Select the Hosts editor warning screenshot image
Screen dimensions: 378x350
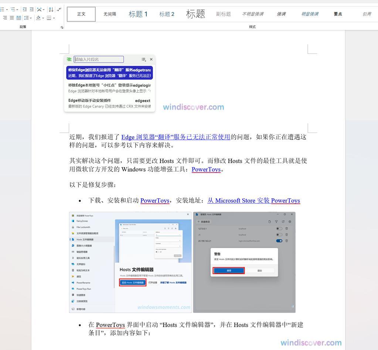coord(244,262)
